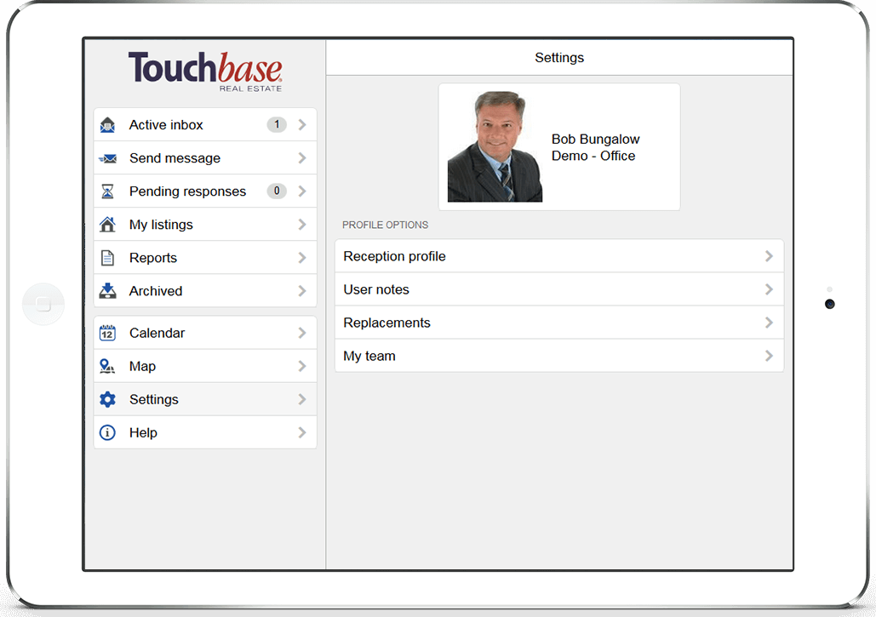
Task: Open the Active inbox mailbox icon
Action: click(x=107, y=124)
